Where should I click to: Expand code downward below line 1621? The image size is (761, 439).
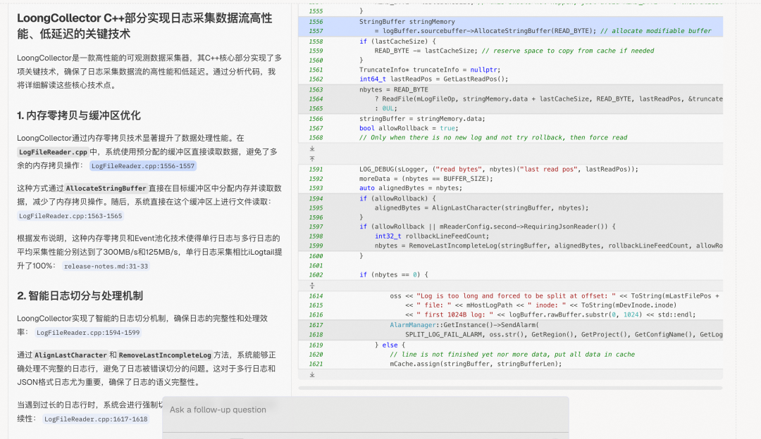coord(312,374)
